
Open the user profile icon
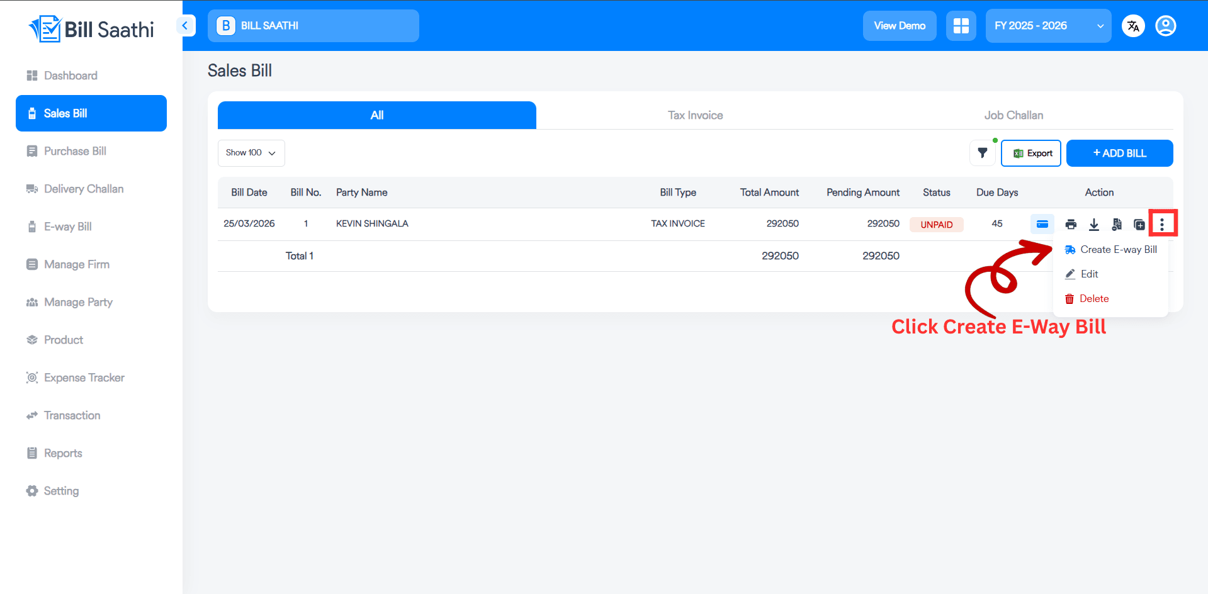(x=1166, y=26)
